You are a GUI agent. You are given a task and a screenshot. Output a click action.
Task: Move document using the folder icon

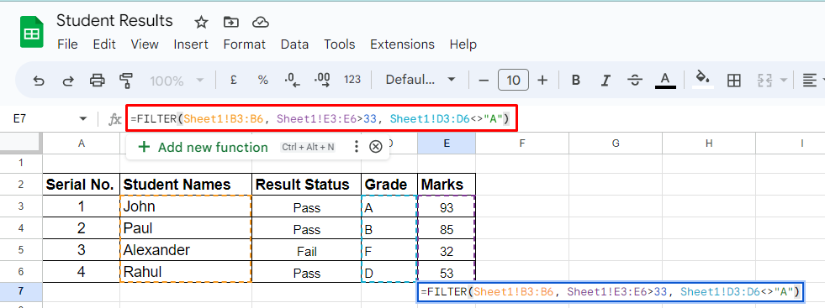pyautogui.click(x=230, y=22)
